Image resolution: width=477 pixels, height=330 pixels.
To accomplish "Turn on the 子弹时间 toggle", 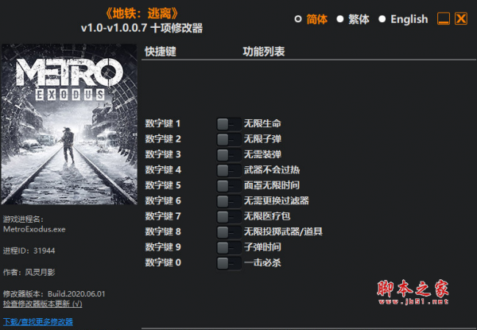I will [x=229, y=247].
